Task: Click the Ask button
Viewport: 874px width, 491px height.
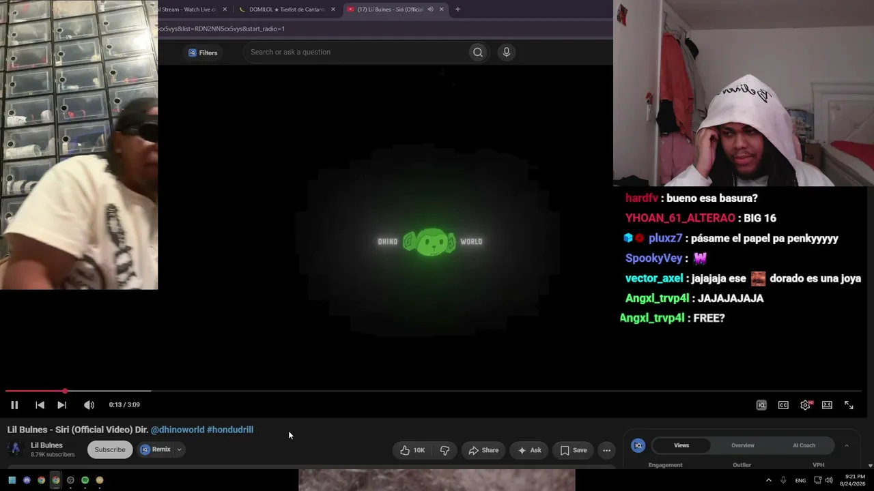Action: point(529,450)
